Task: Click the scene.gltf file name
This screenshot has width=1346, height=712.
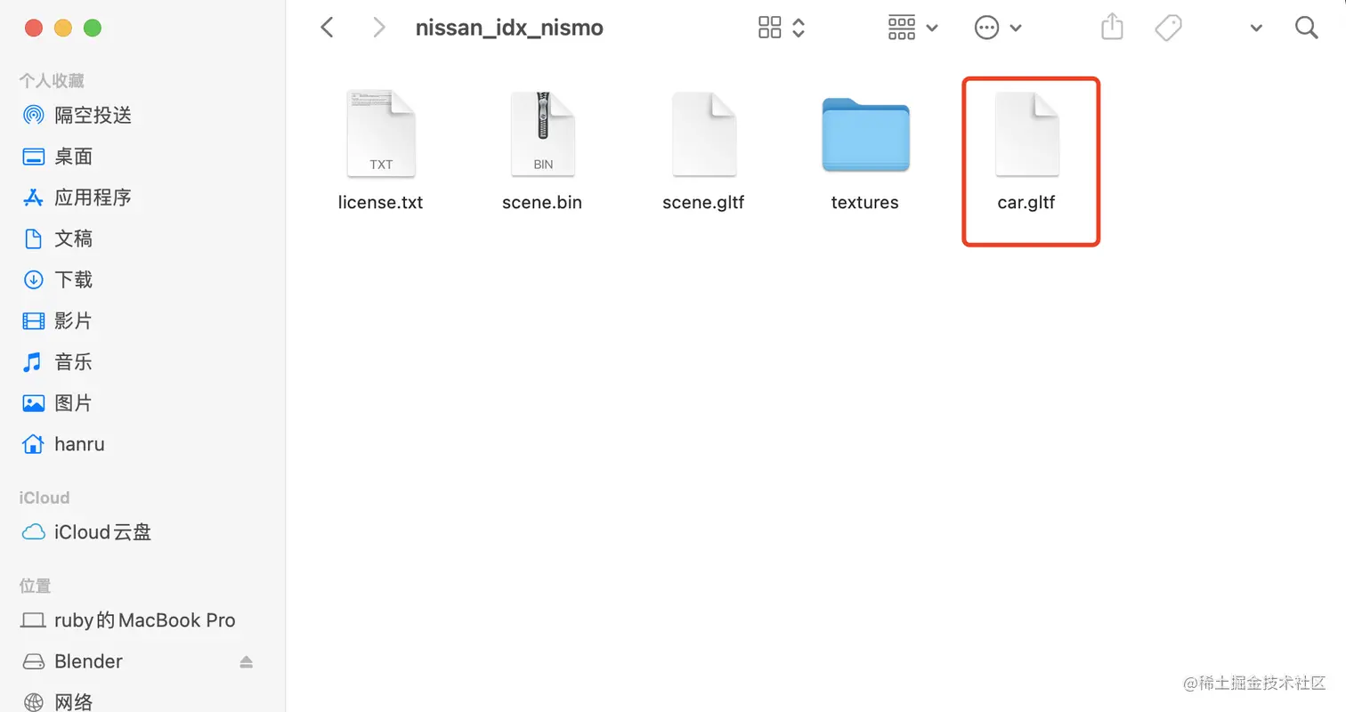Action: 703,202
